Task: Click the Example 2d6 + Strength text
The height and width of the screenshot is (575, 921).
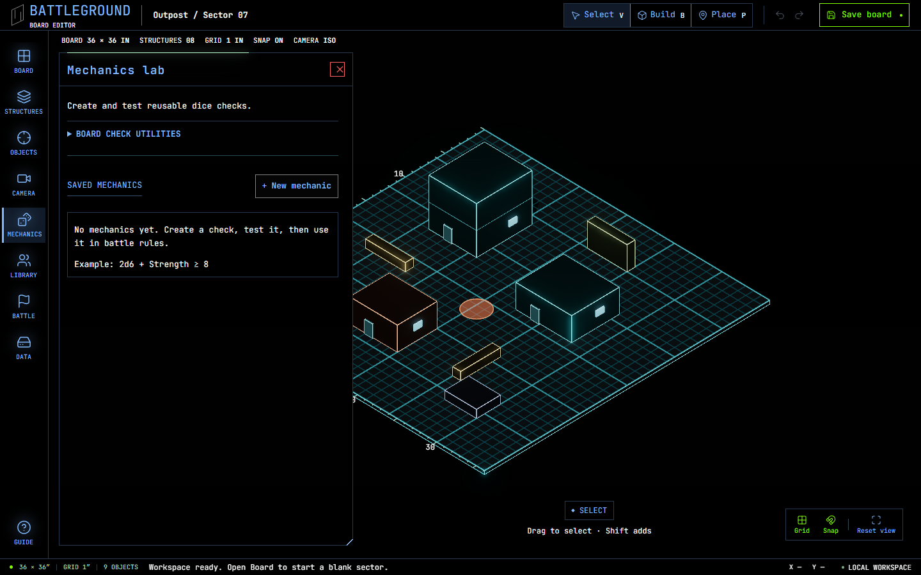Action: pyautogui.click(x=141, y=264)
